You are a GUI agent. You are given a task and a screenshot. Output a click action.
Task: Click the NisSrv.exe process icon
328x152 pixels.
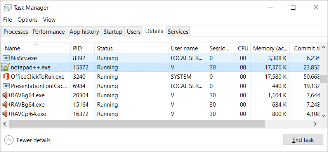[x=6, y=58]
